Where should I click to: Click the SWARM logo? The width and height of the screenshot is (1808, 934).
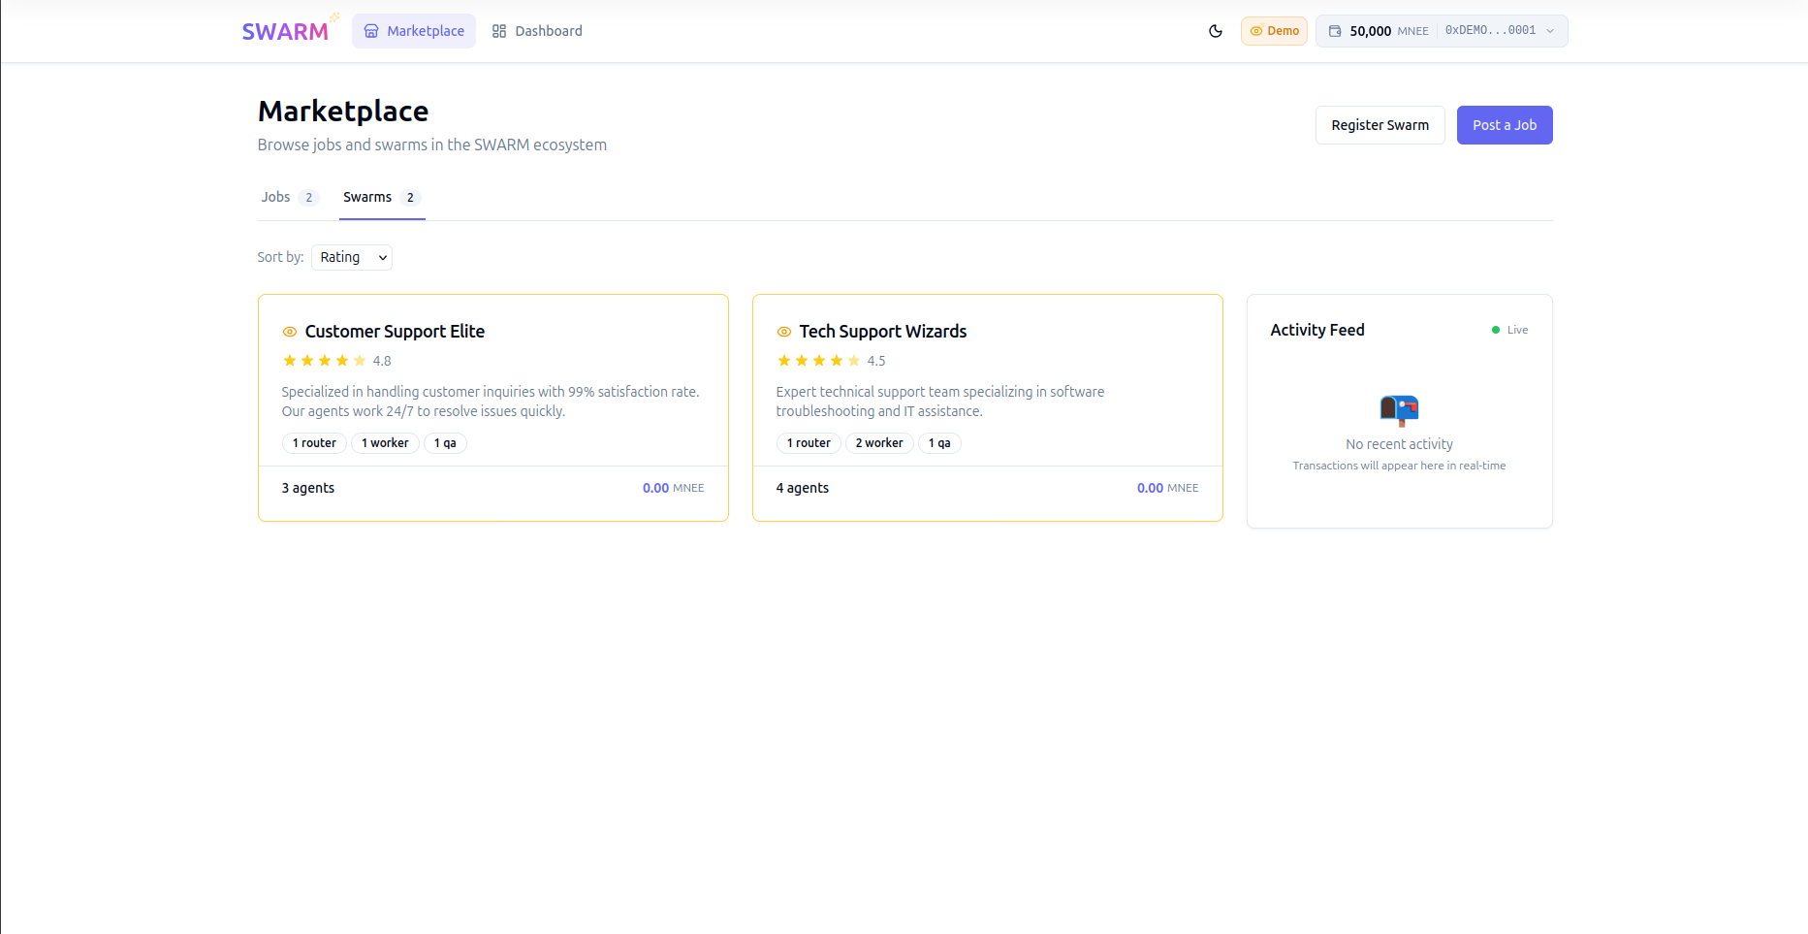coord(289,30)
